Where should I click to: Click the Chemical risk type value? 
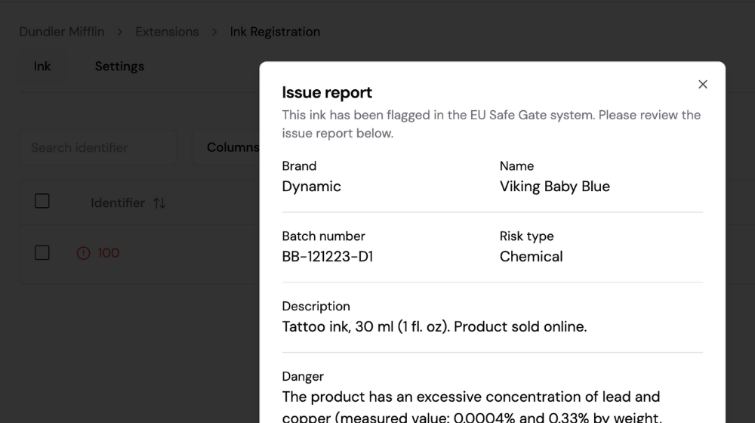point(531,256)
